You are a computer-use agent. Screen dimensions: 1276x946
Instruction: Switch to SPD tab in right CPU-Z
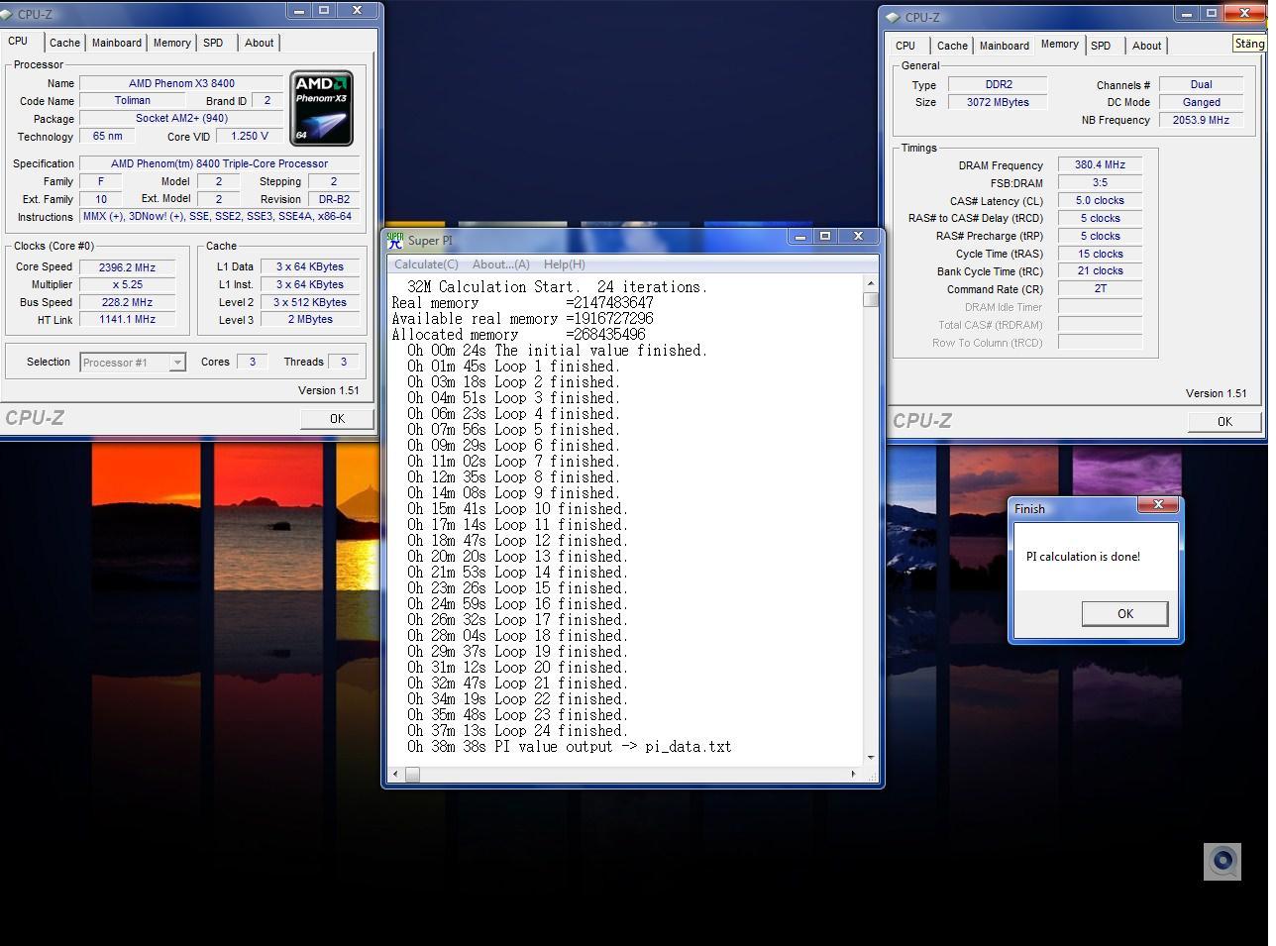[1101, 46]
